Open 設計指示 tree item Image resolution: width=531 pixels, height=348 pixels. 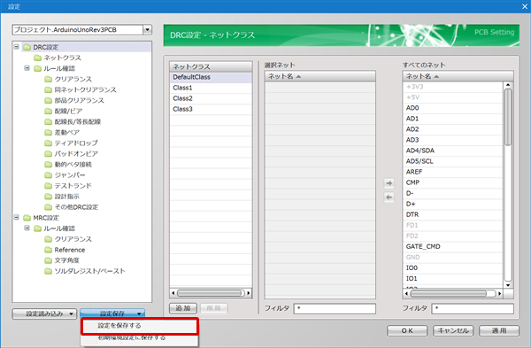coord(66,197)
